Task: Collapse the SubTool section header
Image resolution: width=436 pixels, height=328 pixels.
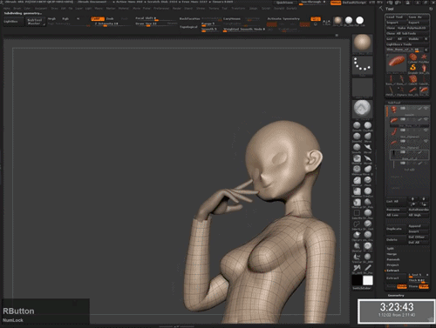Action: (x=394, y=103)
